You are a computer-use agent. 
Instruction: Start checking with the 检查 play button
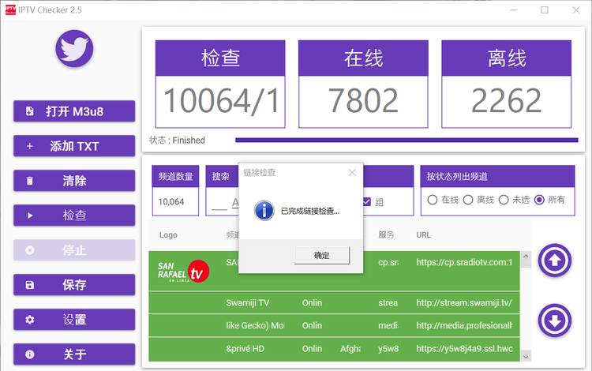click(x=74, y=215)
